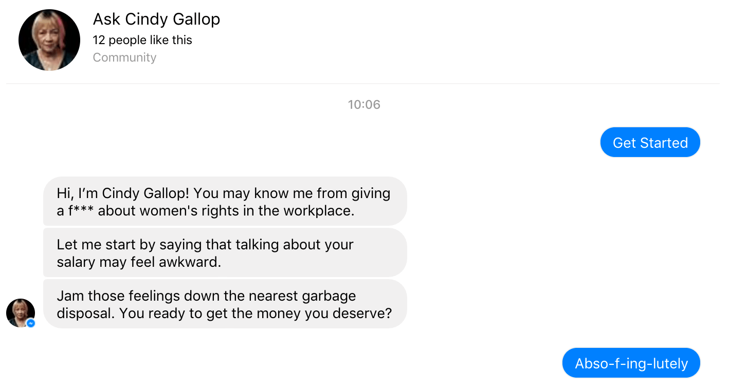Select the "Let me start by saying" message bubble
Image resolution: width=729 pixels, height=392 pixels.
click(x=225, y=252)
